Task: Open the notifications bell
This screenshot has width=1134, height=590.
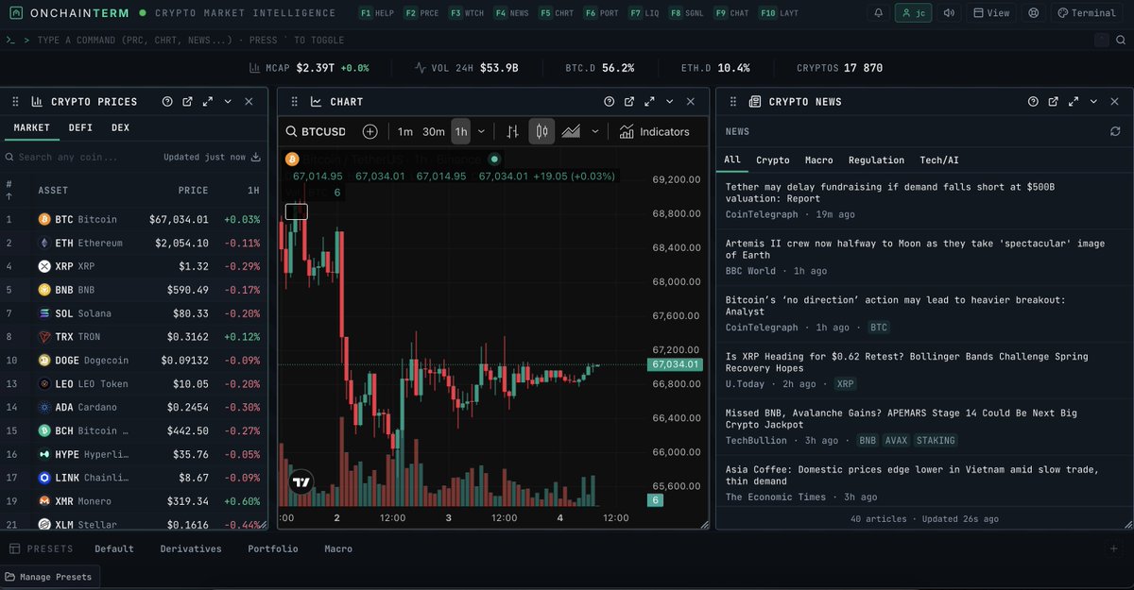Action: 879,13
